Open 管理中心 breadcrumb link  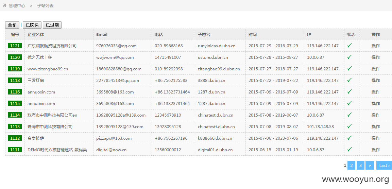[x=17, y=5]
